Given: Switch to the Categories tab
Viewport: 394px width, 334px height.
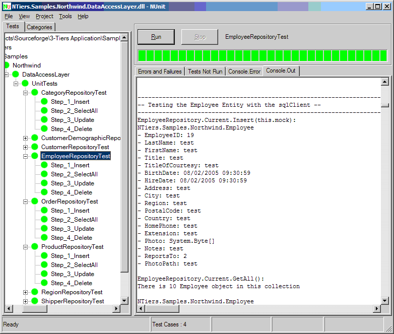Looking at the screenshot, I should (x=39, y=27).
